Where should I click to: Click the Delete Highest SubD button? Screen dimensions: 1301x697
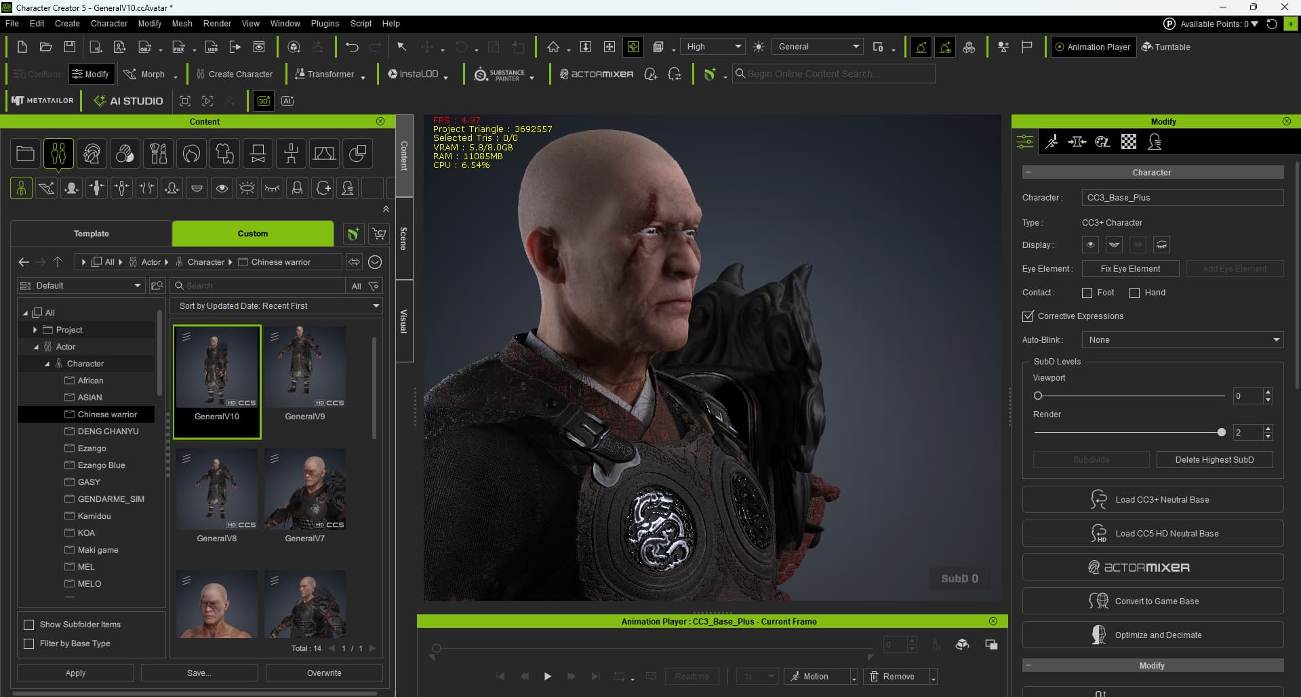point(1214,459)
